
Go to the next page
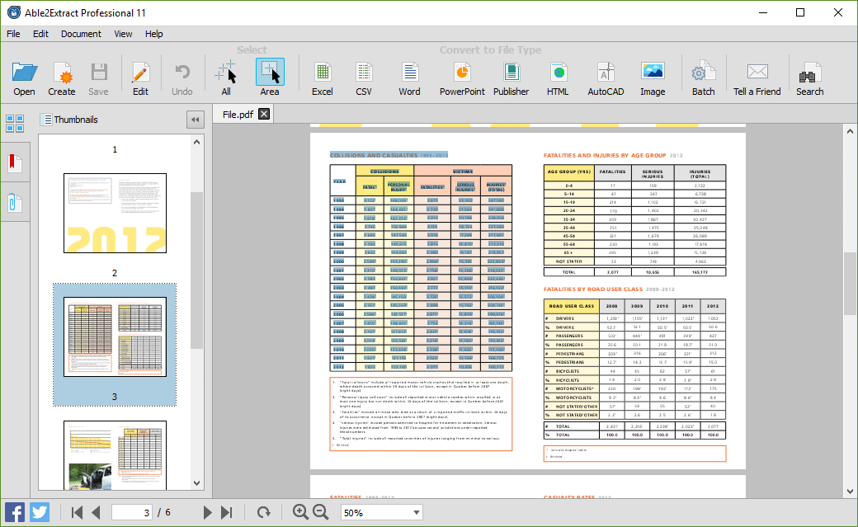[x=208, y=513]
